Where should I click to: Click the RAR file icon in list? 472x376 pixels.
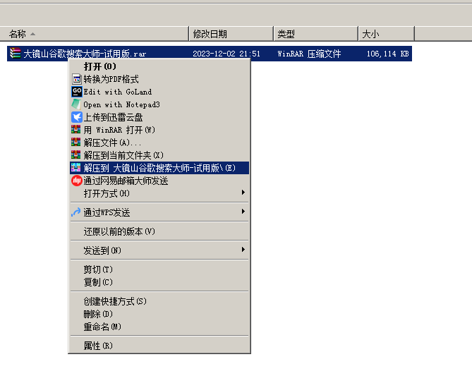click(x=16, y=54)
